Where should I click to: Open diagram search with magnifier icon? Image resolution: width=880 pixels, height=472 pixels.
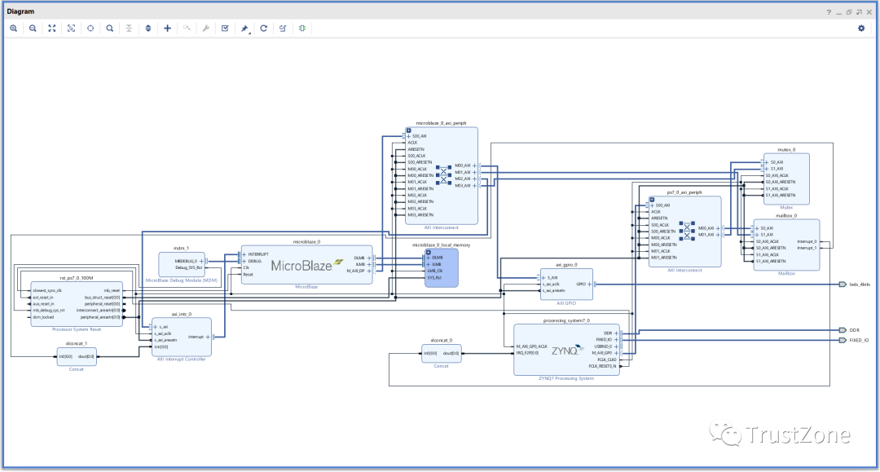(x=110, y=28)
